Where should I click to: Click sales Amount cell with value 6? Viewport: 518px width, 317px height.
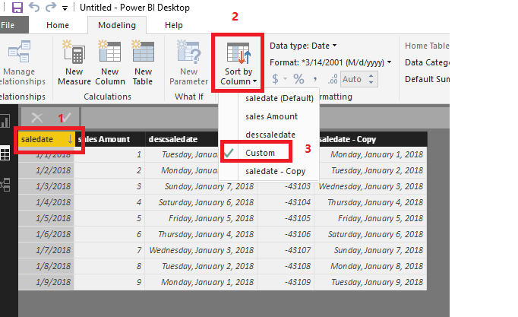tap(109, 234)
